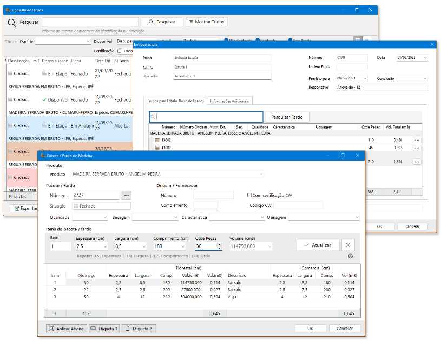This screenshot has width=441, height=341.
Task: Click the gear settings icon below Atualizar
Action: point(350,256)
